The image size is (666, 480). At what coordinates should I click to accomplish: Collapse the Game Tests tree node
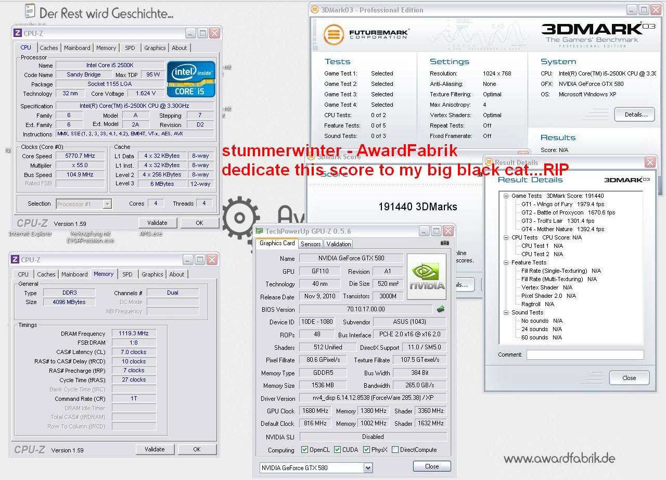[506, 196]
